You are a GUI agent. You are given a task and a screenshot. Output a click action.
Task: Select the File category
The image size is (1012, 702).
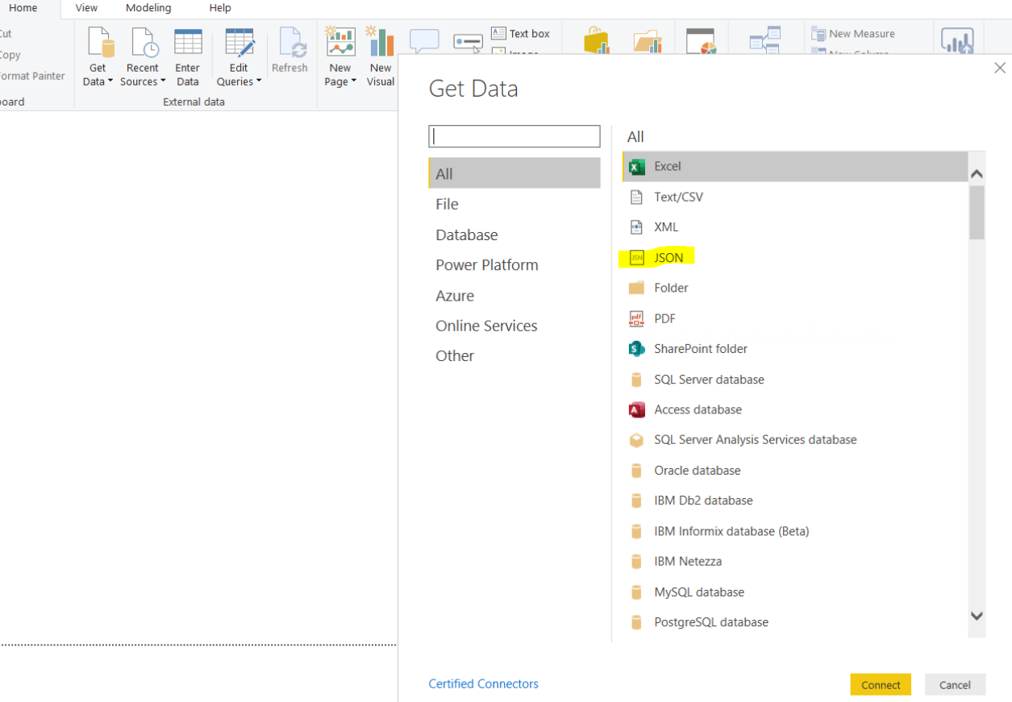[514, 205]
